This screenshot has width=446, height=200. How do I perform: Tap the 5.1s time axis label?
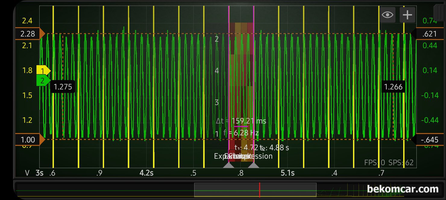(x=287, y=173)
